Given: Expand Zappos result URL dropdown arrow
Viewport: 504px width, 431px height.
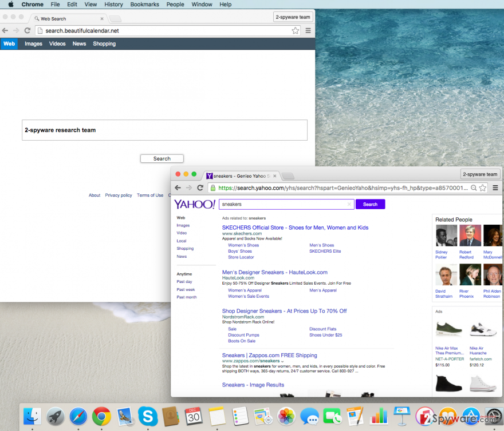Looking at the screenshot, I should point(282,361).
